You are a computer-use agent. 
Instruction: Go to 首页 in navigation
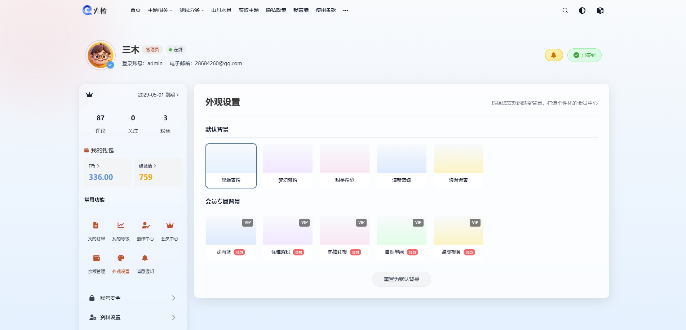coord(136,10)
